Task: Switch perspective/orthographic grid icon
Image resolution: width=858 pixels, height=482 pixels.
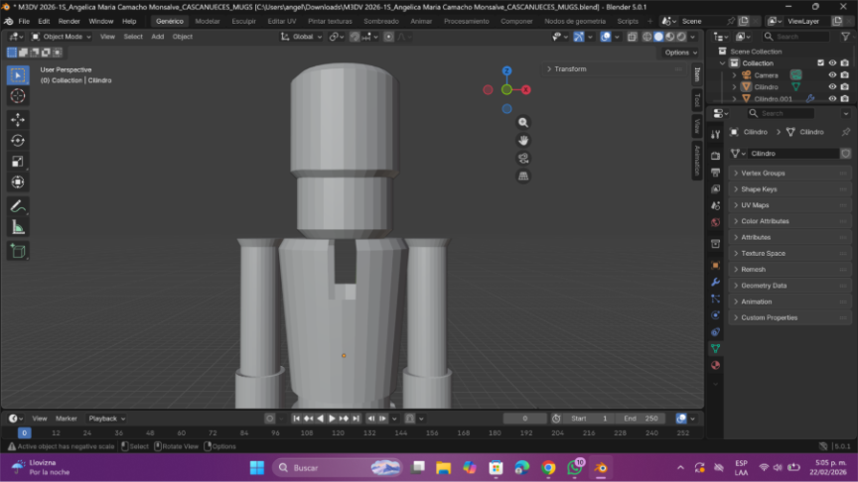Action: pos(523,176)
